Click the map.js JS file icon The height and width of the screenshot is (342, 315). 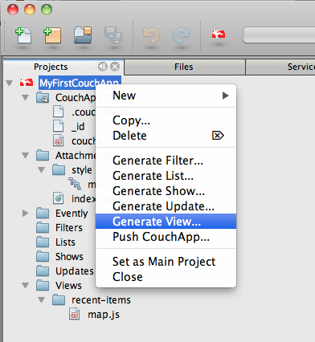[x=75, y=314]
